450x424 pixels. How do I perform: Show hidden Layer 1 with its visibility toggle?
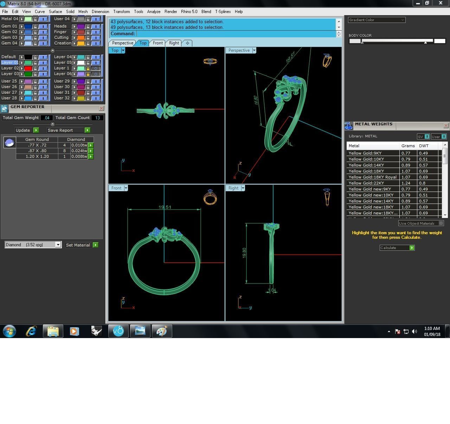tap(96, 68)
